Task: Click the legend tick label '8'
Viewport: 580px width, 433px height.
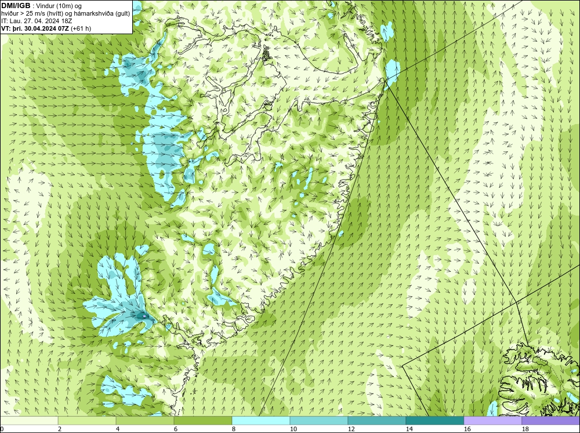Action: pyautogui.click(x=234, y=429)
